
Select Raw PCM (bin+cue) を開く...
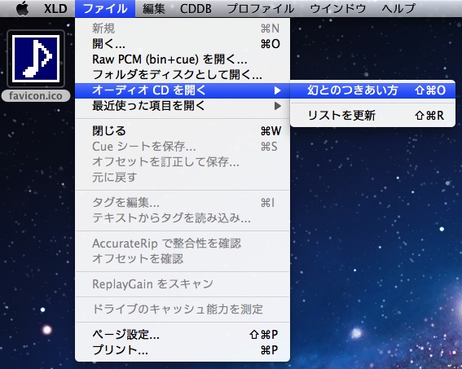(183, 59)
